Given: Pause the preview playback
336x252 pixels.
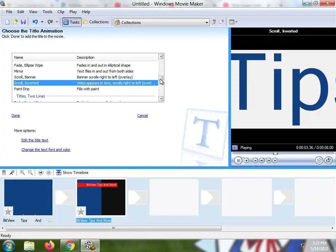Looking at the screenshot, I should point(238,160).
